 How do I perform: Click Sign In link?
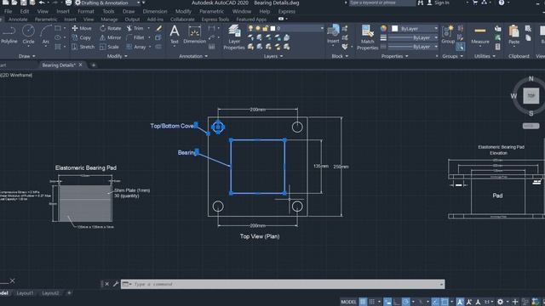(441, 3)
